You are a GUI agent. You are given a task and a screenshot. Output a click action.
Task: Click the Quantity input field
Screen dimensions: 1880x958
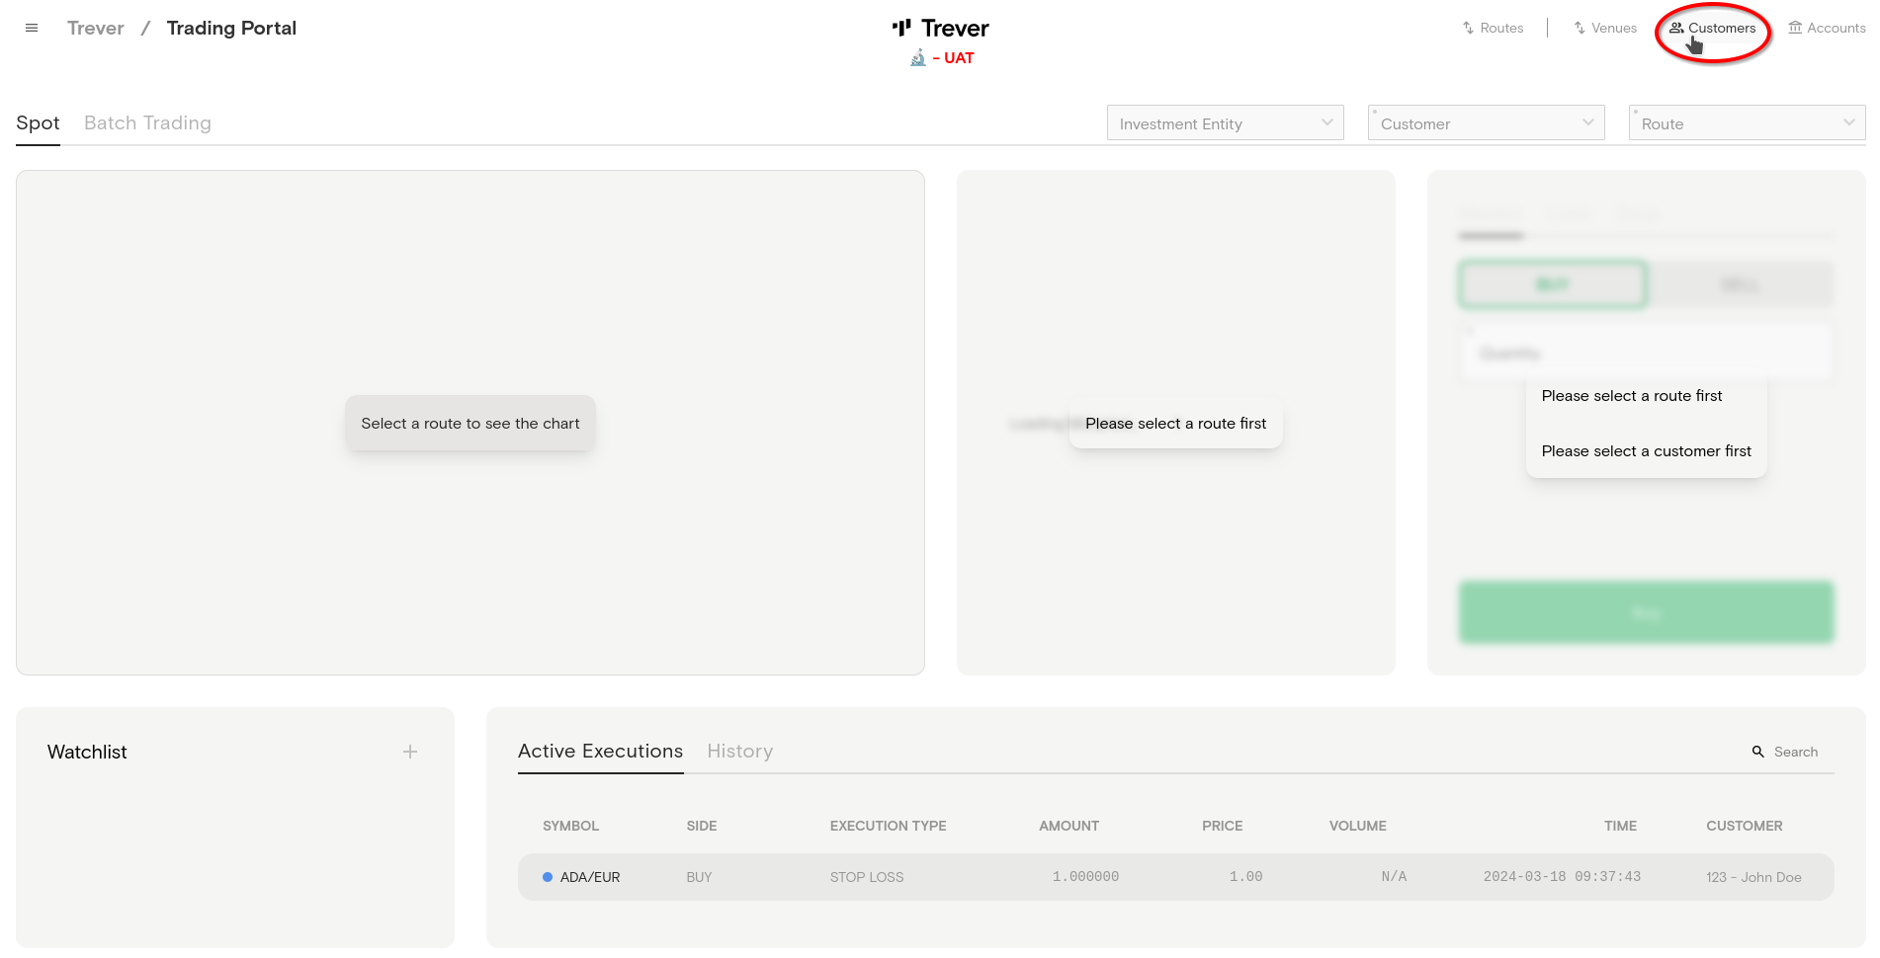point(1646,354)
